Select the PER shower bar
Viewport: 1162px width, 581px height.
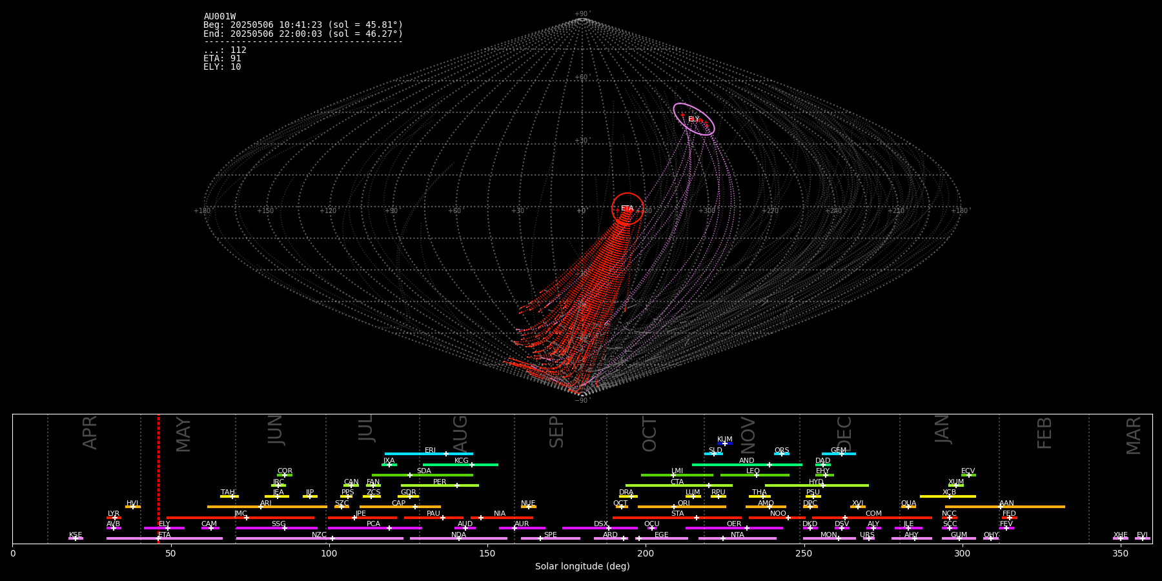coord(440,485)
